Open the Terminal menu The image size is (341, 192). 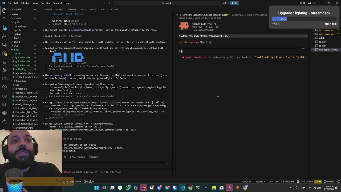pyautogui.click(x=57, y=3)
